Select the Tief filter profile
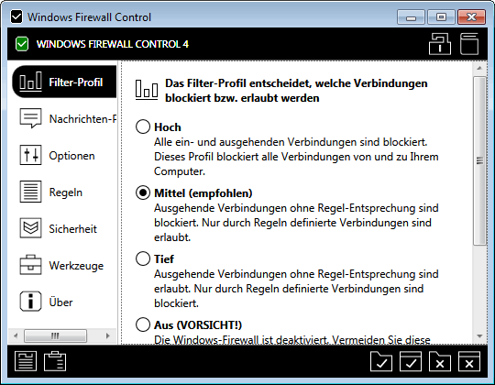 click(x=143, y=258)
